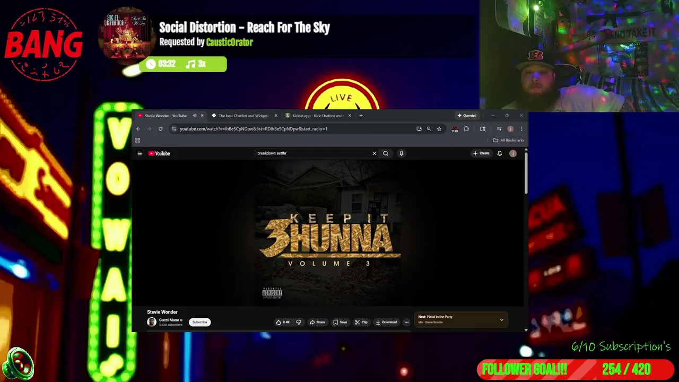Open the red extension showing 1159
The image size is (679, 382).
(x=454, y=129)
